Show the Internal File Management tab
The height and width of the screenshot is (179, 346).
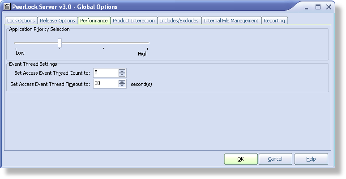tap(231, 21)
